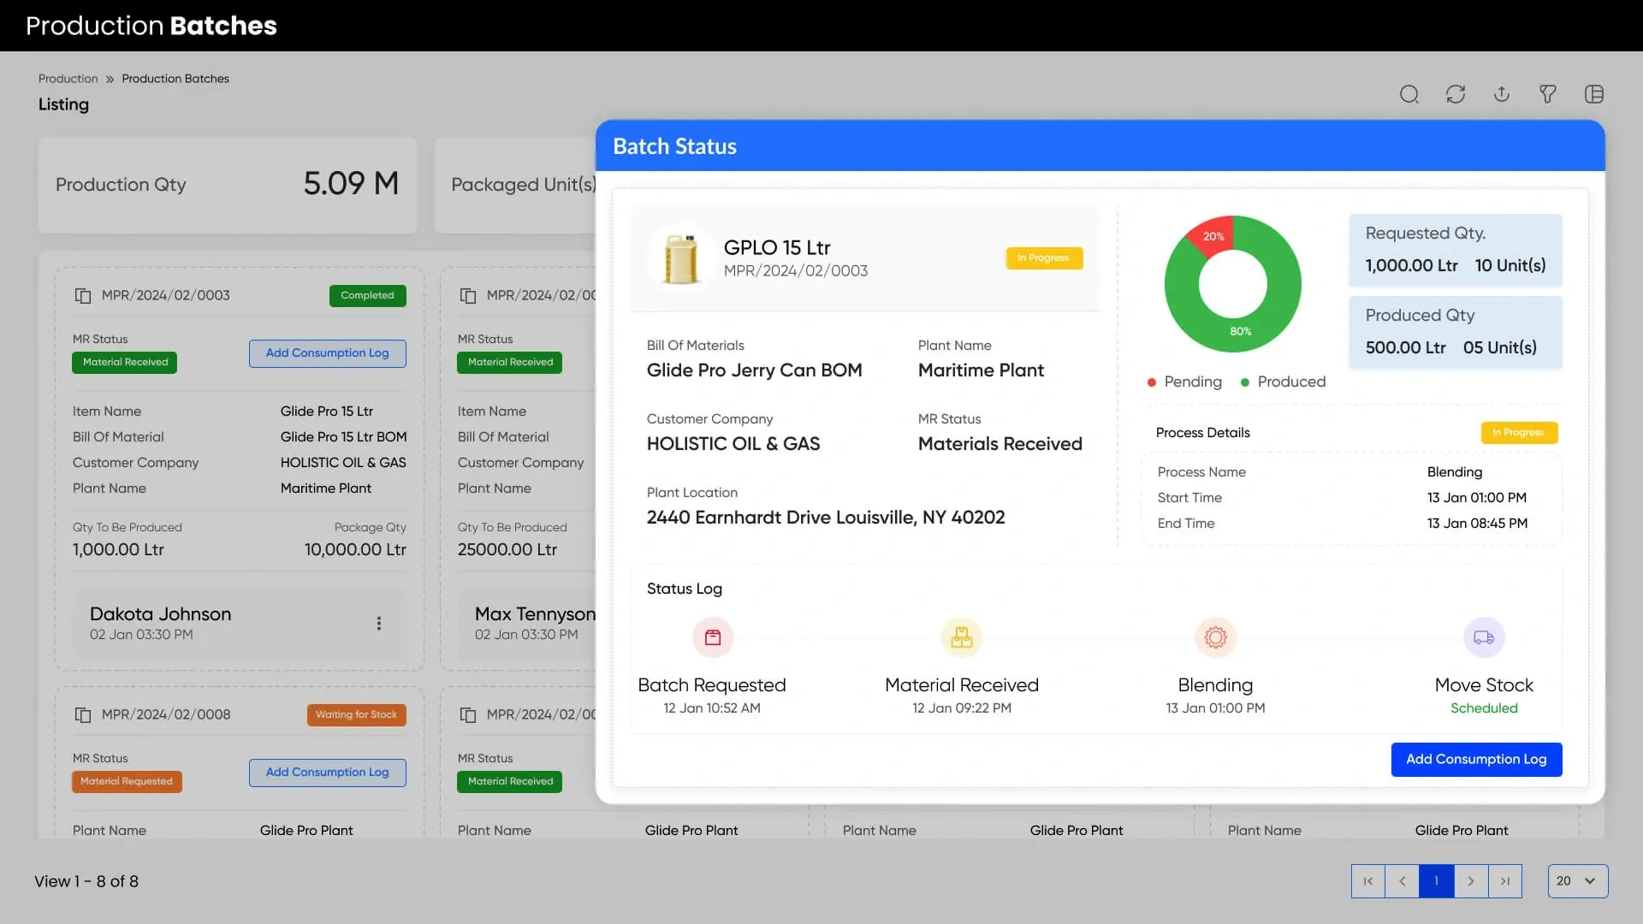Go to the next page arrow
This screenshot has height=924, width=1643.
[x=1471, y=881]
